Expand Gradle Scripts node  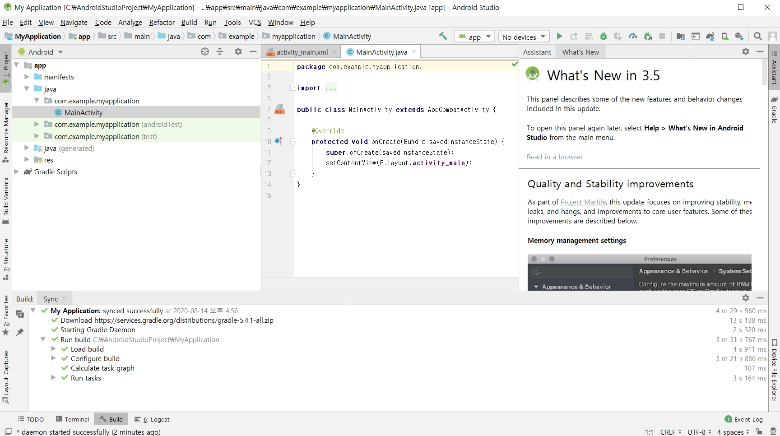pos(17,172)
